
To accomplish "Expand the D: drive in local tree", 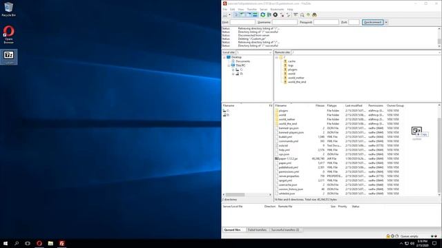I will pos(233,74).
